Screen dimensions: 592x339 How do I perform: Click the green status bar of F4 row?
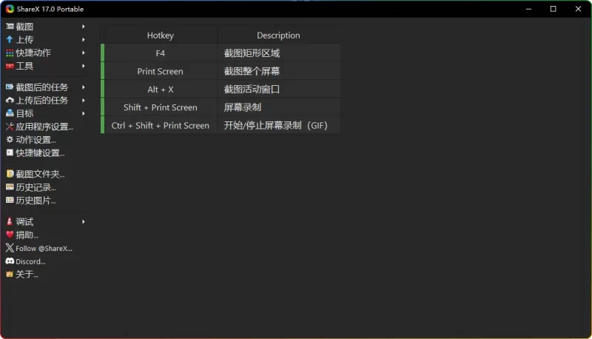coord(102,53)
